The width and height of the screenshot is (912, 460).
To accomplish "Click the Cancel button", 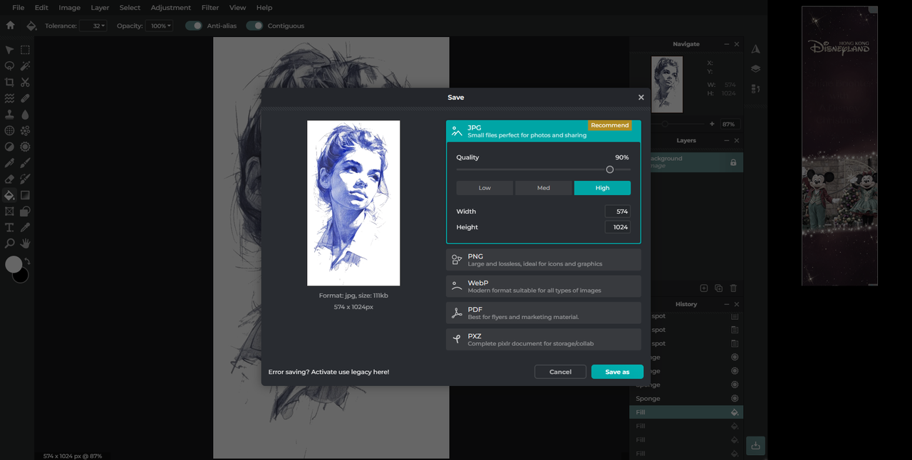I will coord(560,372).
